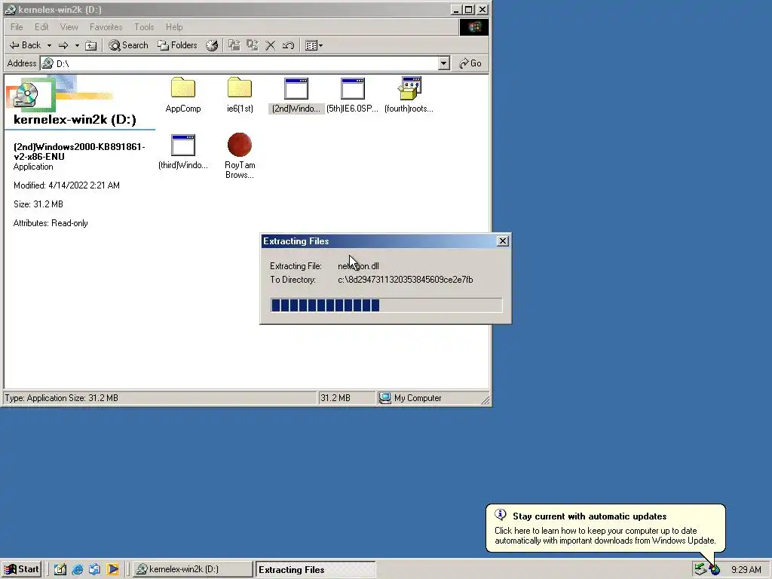772x579 pixels.
Task: Open the Views dropdown button
Action: [314, 45]
